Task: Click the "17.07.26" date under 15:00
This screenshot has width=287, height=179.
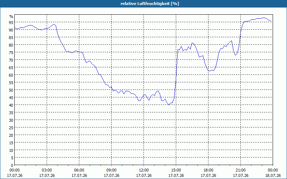Action: [176, 175]
